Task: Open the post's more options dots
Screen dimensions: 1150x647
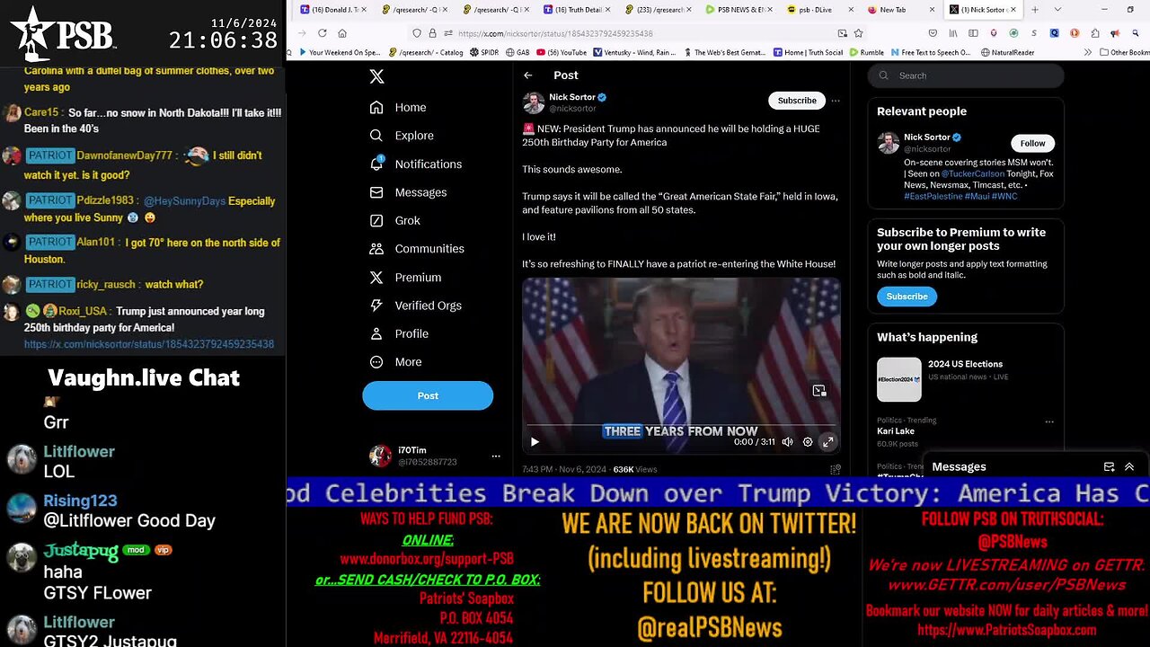Action: [836, 101]
